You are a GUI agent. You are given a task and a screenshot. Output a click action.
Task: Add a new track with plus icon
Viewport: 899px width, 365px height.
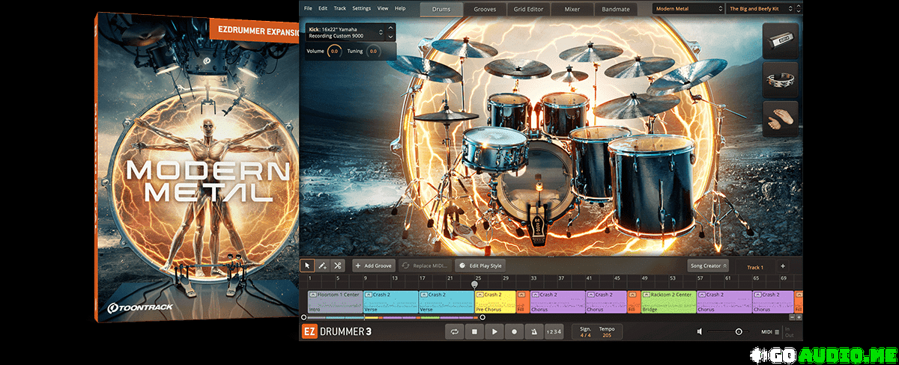click(x=783, y=266)
